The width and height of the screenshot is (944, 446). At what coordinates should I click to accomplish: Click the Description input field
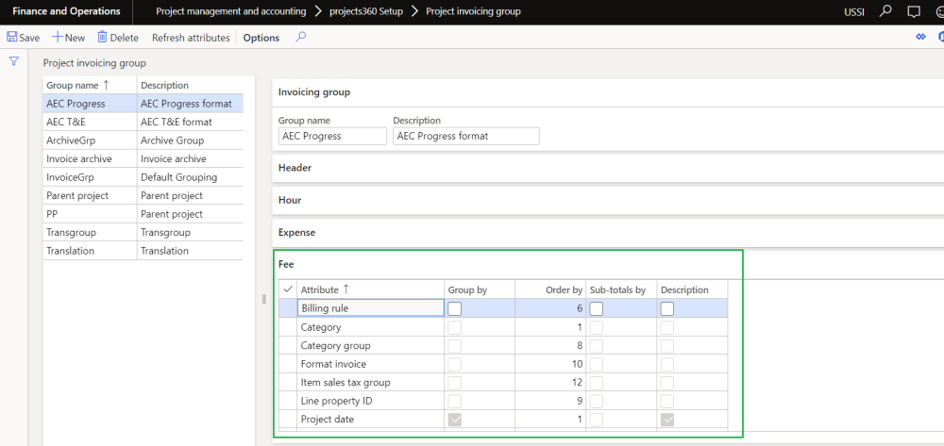click(465, 136)
